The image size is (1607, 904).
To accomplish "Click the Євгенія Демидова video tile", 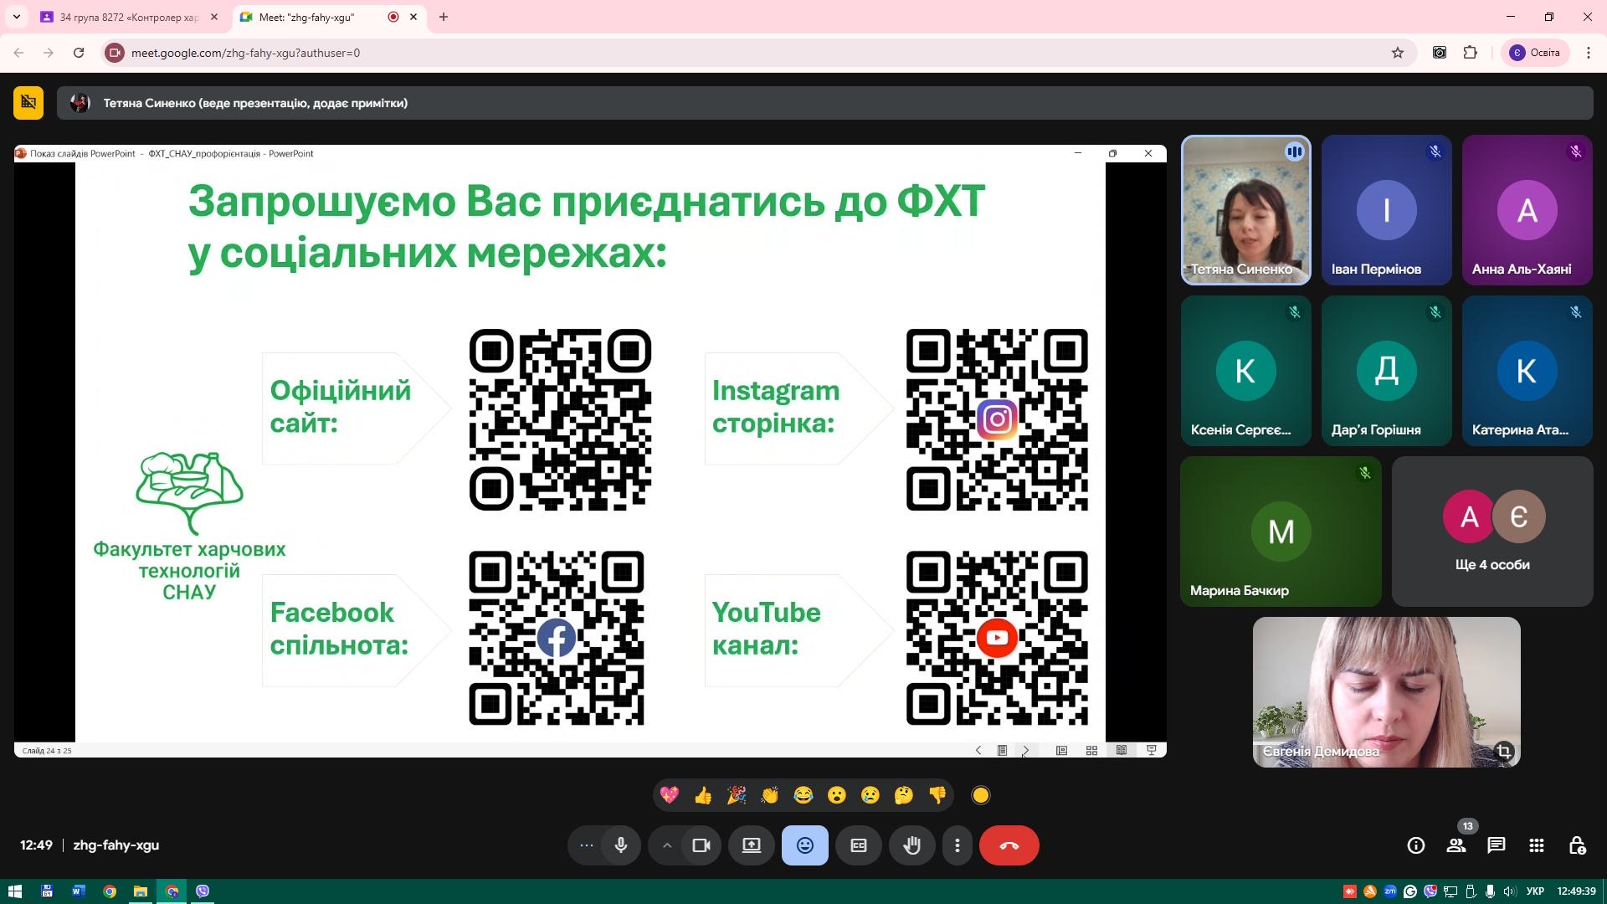I will tap(1386, 692).
